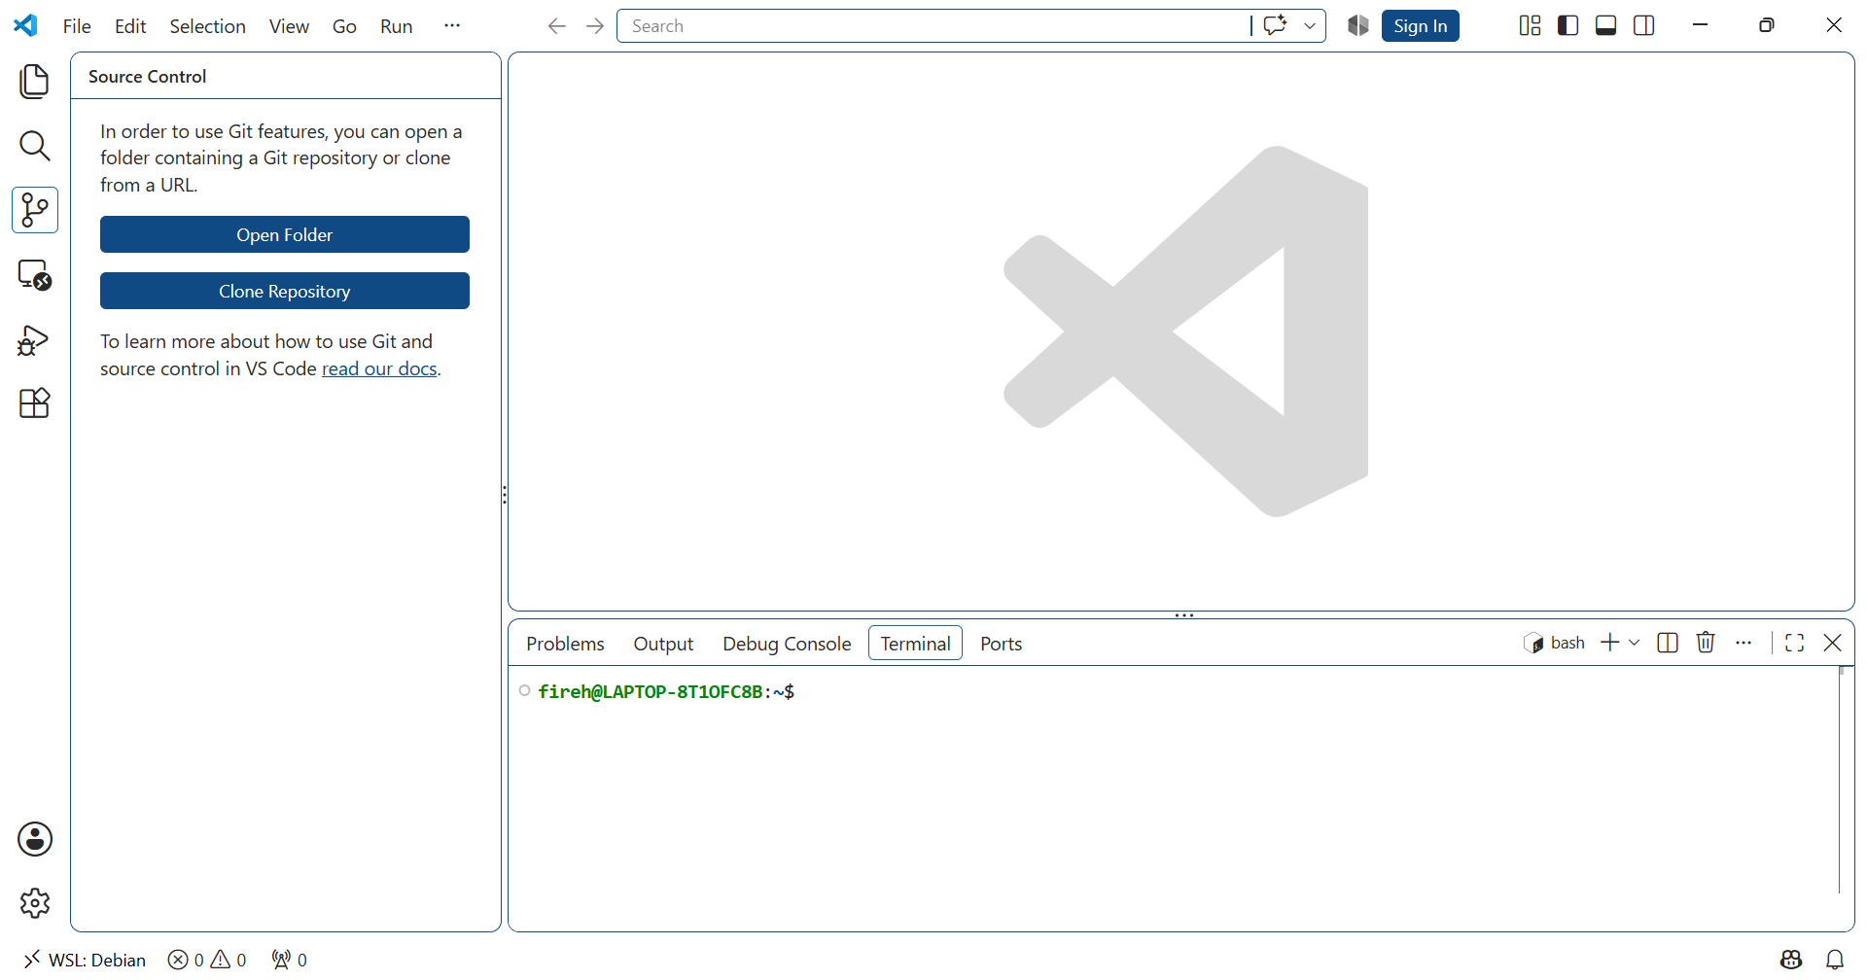Open terminal panel more actions ellipsis
This screenshot has width=1867, height=980.
coord(1744,643)
